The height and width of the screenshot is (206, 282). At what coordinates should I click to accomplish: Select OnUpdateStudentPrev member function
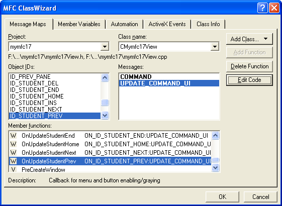coord(110,161)
